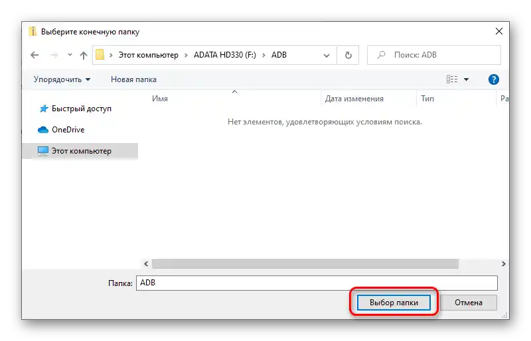Screen dimensions: 531x341
Task: Close the folder selection dialog
Action: point(499,31)
